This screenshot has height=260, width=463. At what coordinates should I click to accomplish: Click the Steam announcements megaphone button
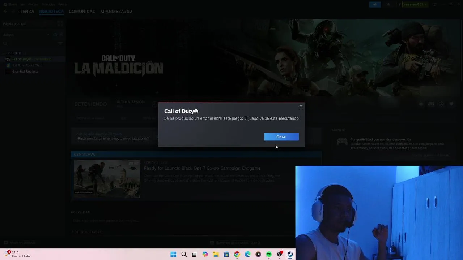(375, 4)
